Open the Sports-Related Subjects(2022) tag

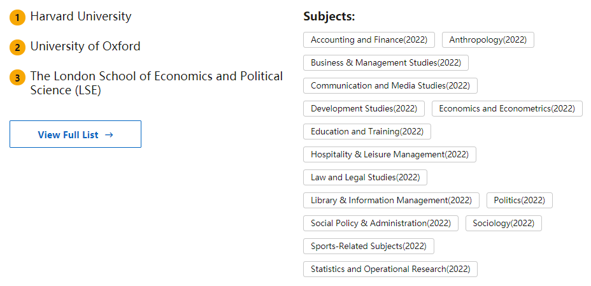(x=368, y=246)
